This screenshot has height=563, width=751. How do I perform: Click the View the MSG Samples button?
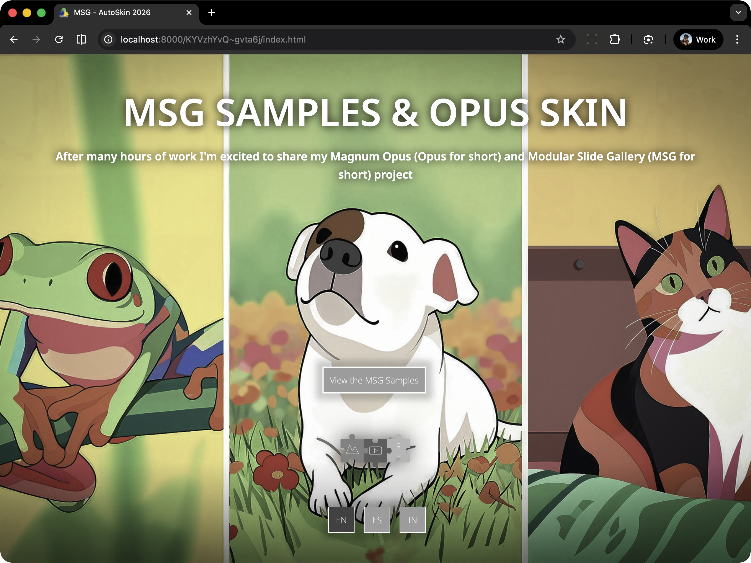pyautogui.click(x=374, y=380)
